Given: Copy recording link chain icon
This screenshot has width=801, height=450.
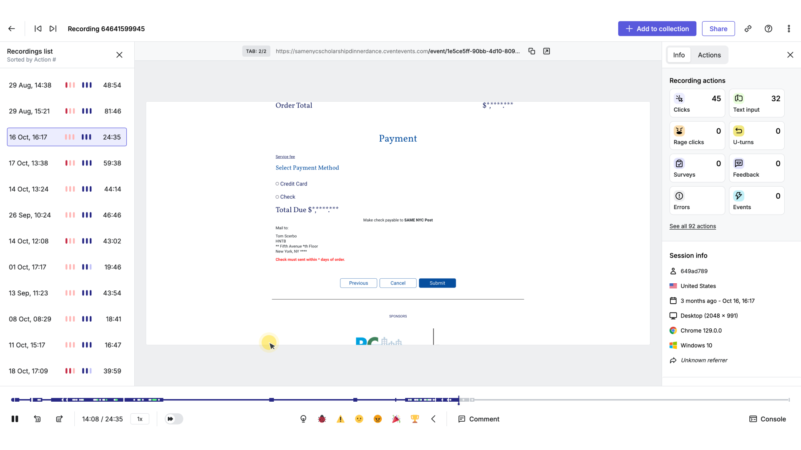Looking at the screenshot, I should (748, 29).
